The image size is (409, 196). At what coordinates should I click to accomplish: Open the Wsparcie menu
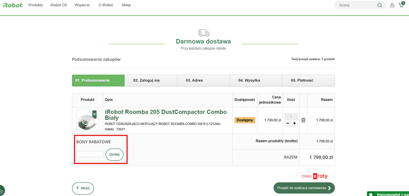(82, 5)
